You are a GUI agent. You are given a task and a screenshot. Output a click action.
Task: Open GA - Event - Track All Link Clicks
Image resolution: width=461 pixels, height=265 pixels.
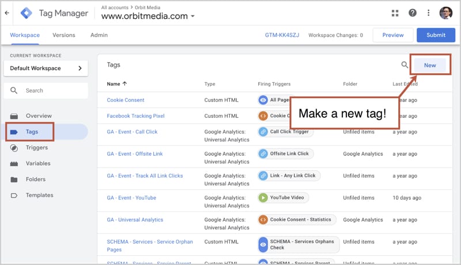tap(145, 175)
